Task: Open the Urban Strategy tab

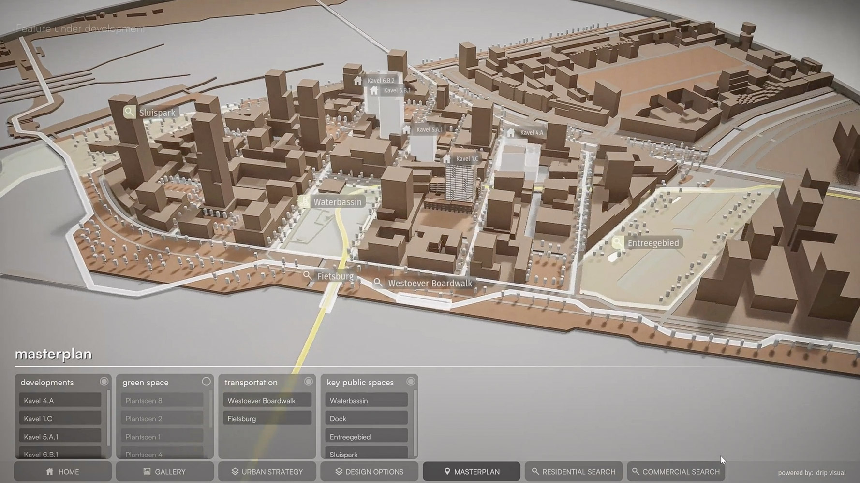Action: [x=267, y=471]
